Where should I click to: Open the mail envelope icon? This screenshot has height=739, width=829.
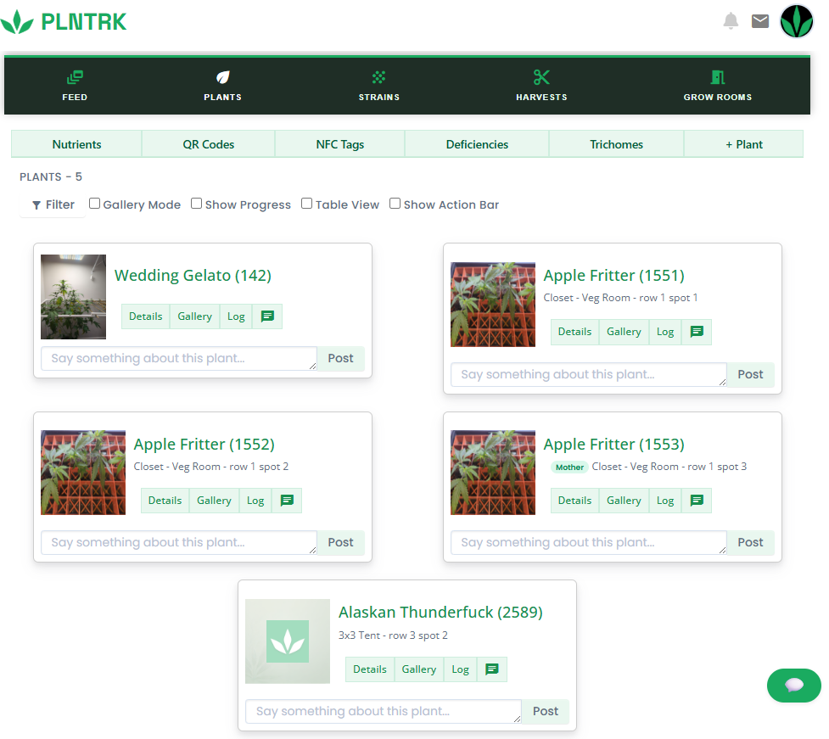click(760, 21)
